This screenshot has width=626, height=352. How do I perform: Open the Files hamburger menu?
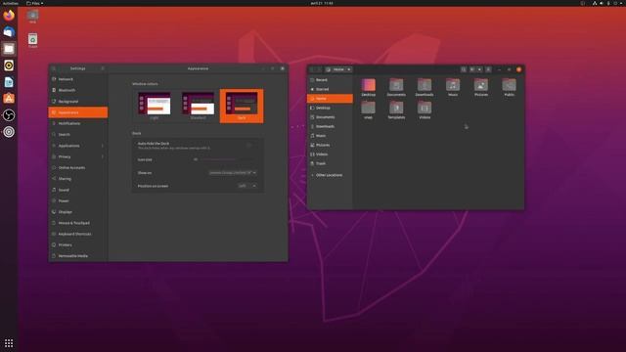(488, 69)
